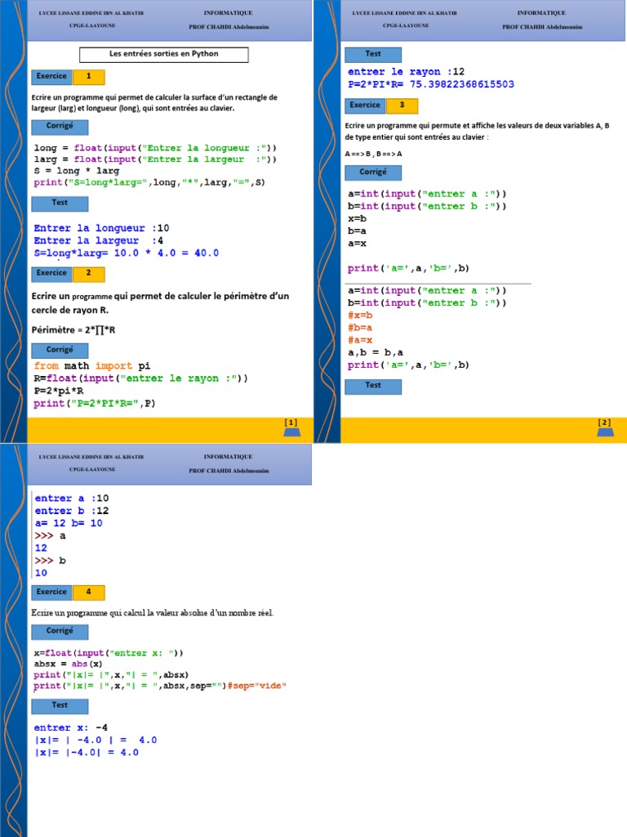Click the Corrigé label above rectangle surface code
The width and height of the screenshot is (627, 837).
point(60,127)
